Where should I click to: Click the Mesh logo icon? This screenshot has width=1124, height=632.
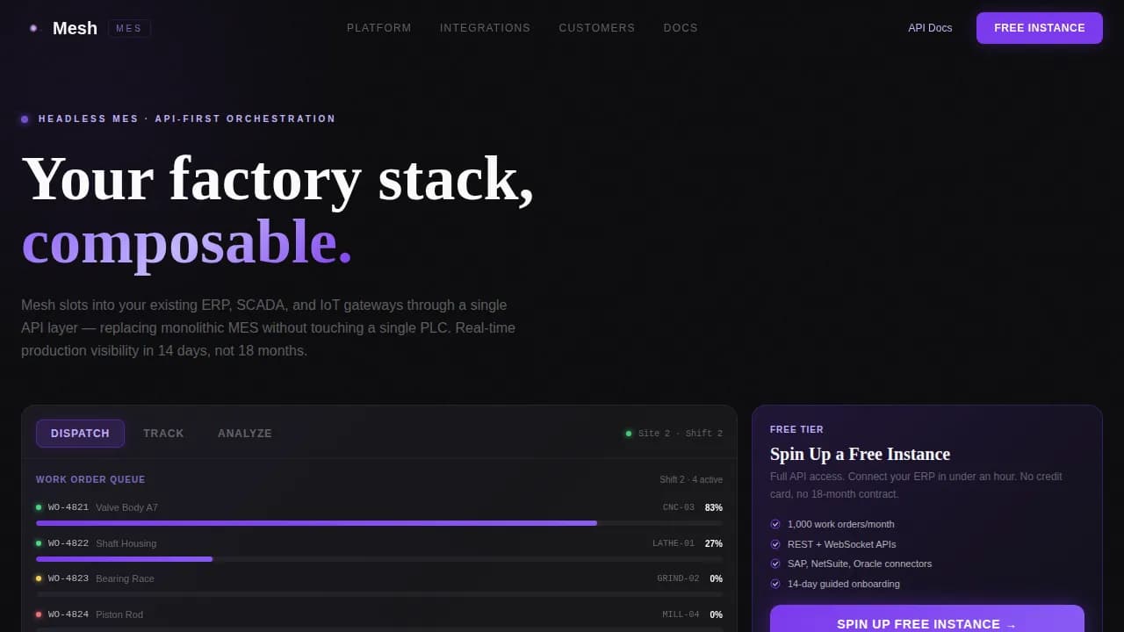point(33,28)
